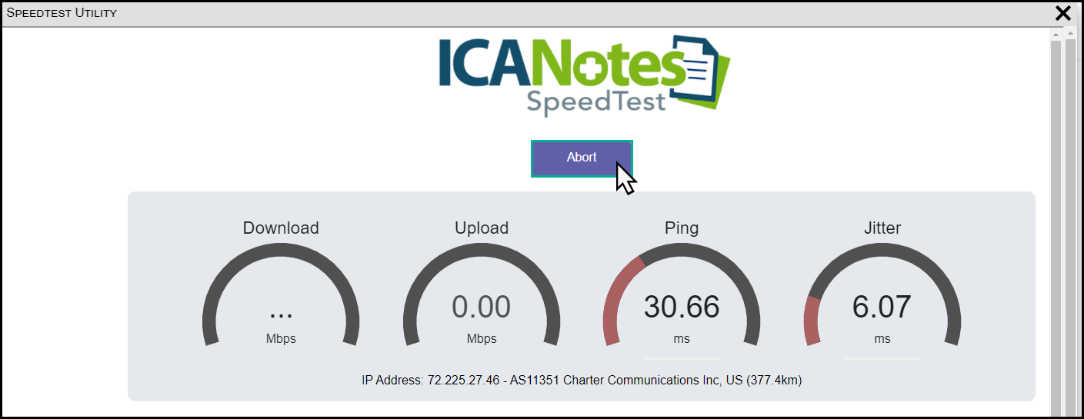
Task: Click the Upload speed gauge arc
Action: click(482, 251)
